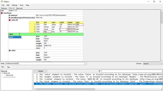Select table row number 1
Viewport: 163px width, 91px height.
tap(32, 25)
